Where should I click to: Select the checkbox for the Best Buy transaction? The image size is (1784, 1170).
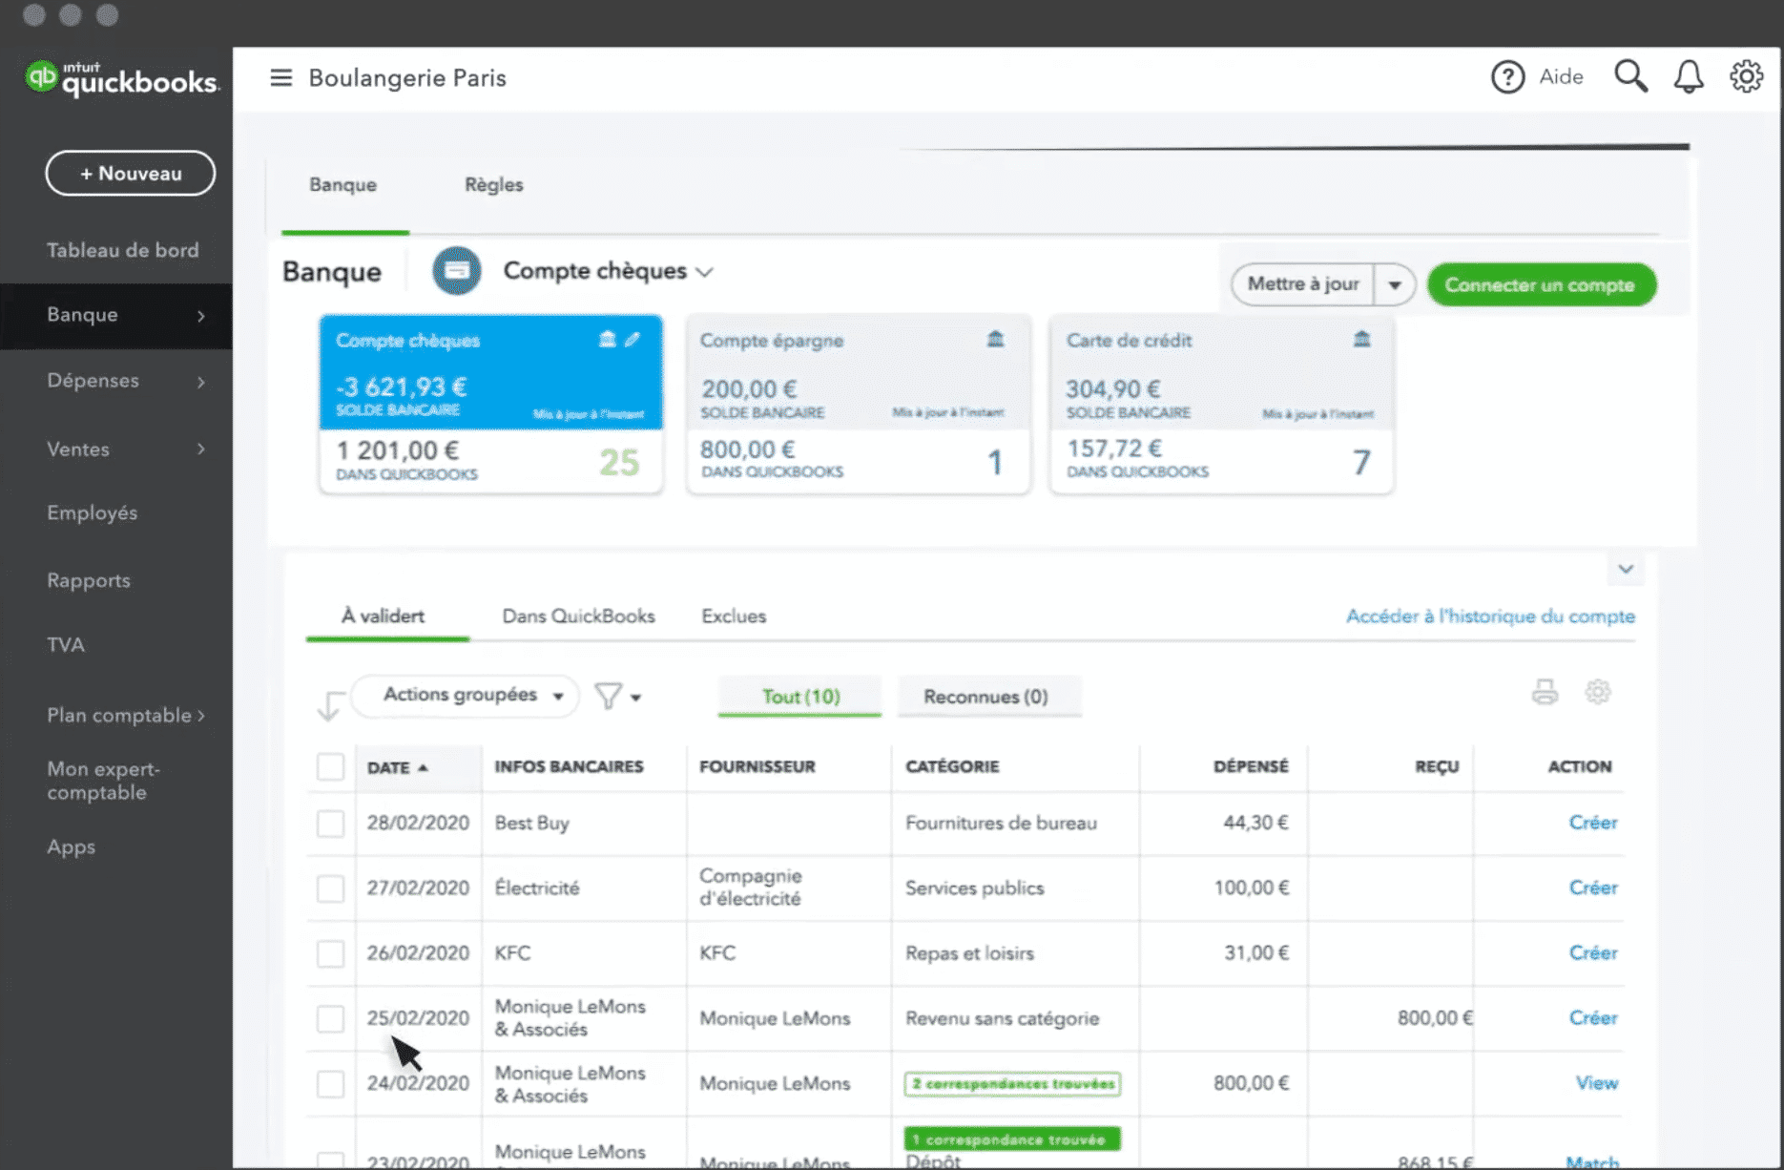(x=330, y=823)
